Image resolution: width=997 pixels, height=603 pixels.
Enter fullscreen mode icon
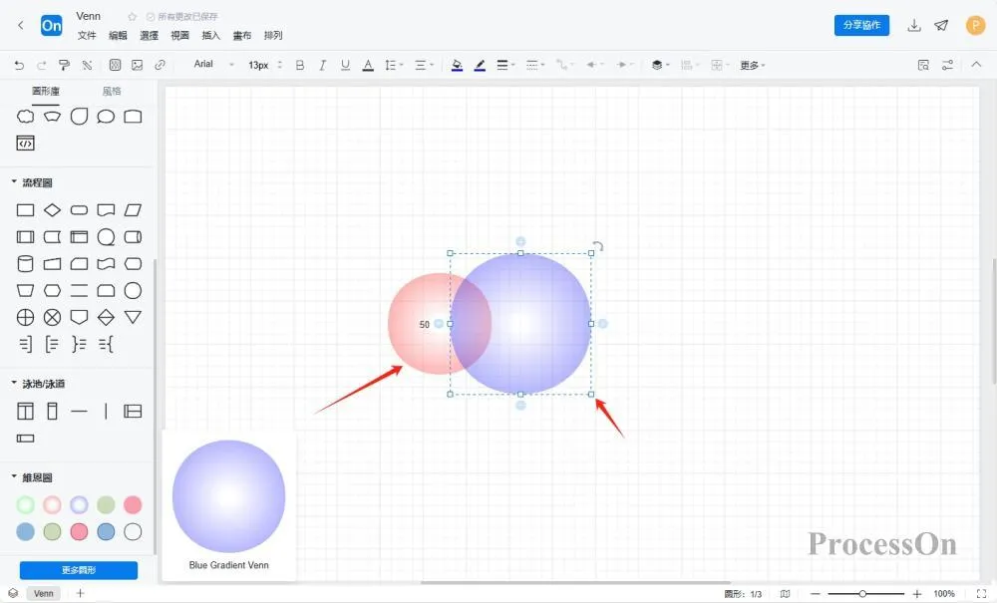(x=981, y=594)
